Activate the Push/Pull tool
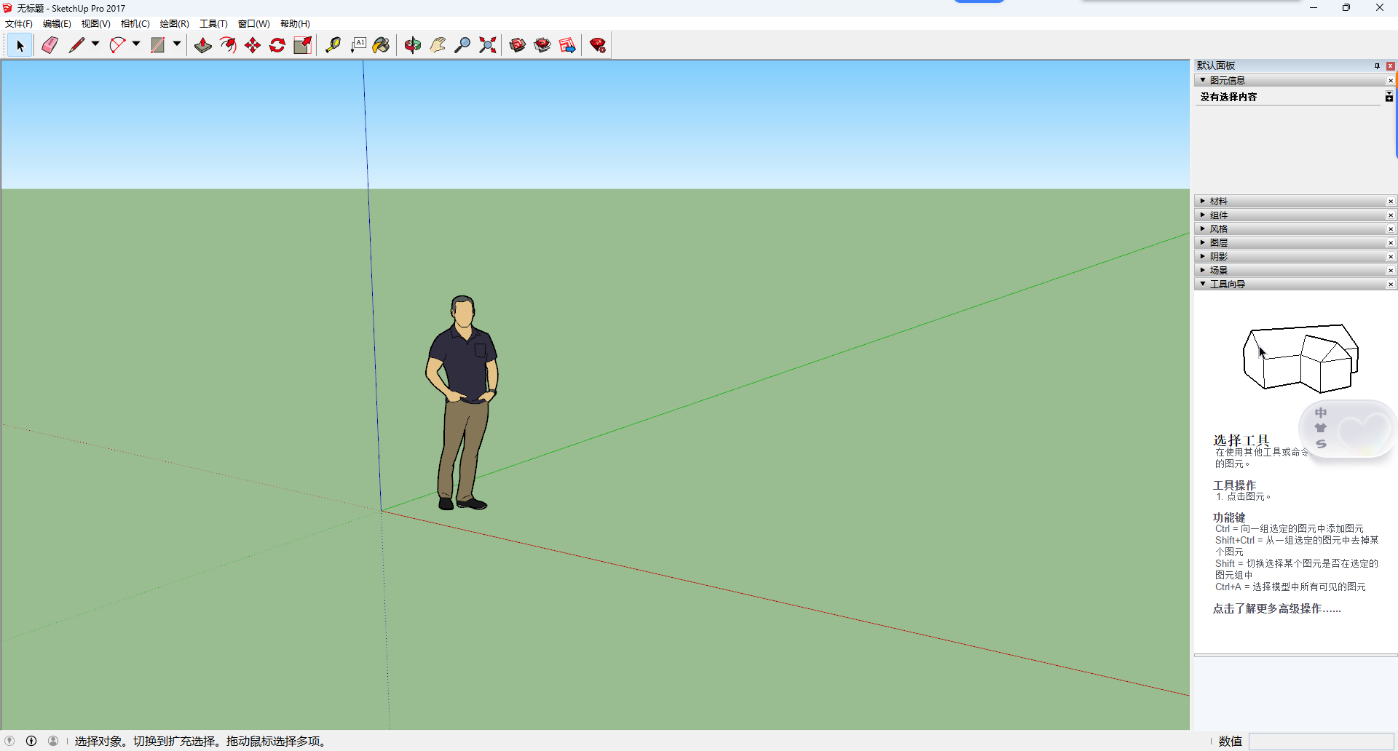The image size is (1398, 751). click(x=203, y=45)
